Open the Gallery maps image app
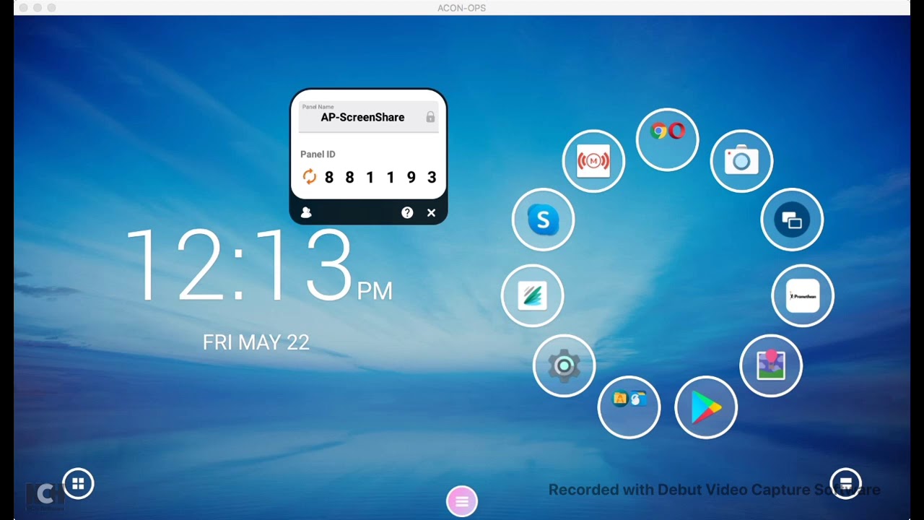The height and width of the screenshot is (520, 924). tap(771, 365)
